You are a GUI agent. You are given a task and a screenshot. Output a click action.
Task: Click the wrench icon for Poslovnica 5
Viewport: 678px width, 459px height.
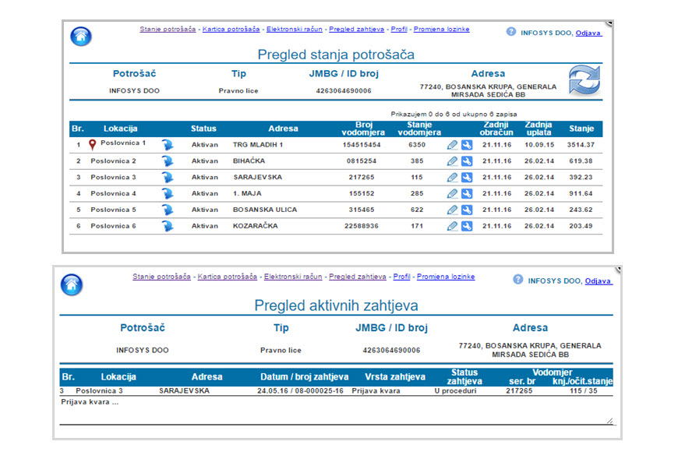point(467,210)
